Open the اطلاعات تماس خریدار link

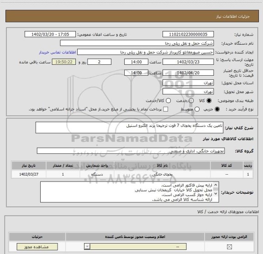pos(58,52)
